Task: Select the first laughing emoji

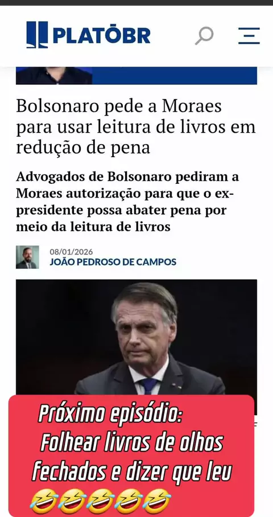Action: 44,501
